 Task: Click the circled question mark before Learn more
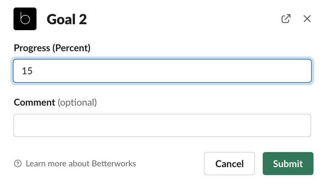pos(18,164)
